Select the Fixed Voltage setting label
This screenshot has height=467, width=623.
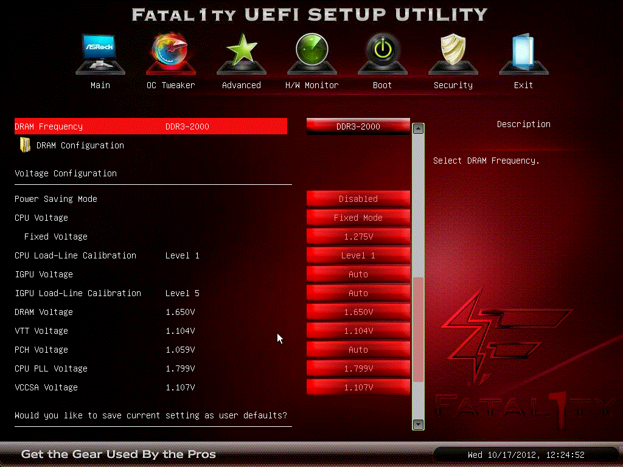(x=55, y=237)
